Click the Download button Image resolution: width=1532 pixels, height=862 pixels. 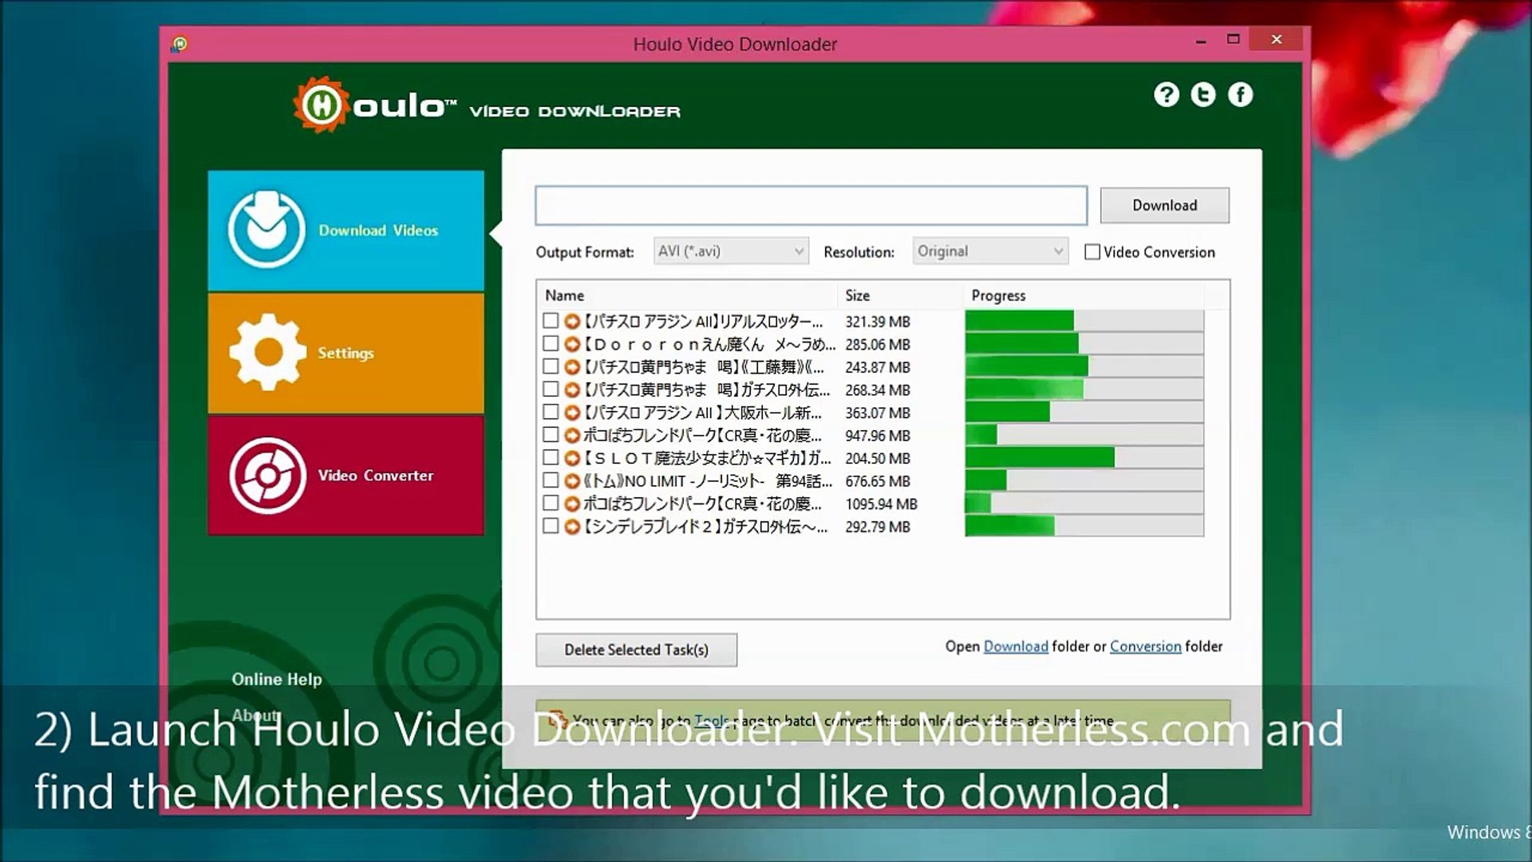[x=1164, y=205]
